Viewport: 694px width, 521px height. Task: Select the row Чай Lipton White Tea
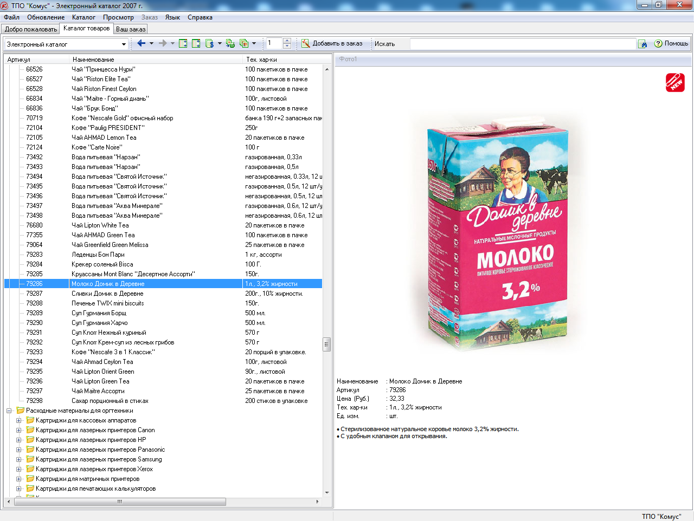[163, 225]
